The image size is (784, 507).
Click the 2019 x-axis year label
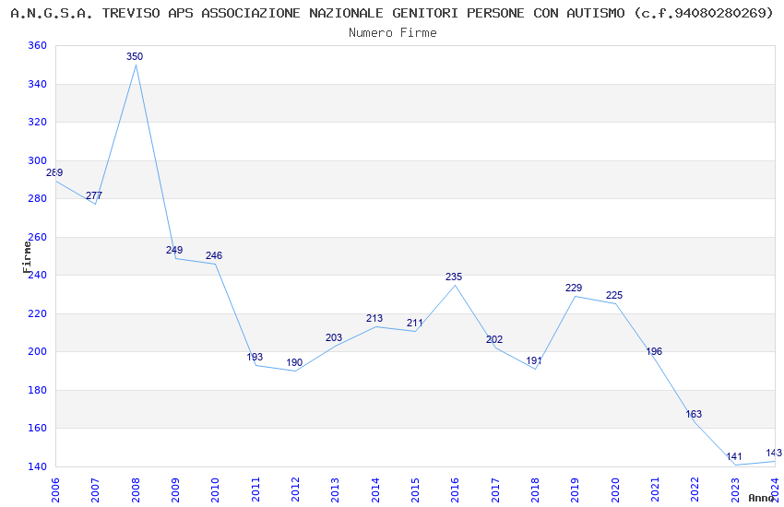(576, 490)
